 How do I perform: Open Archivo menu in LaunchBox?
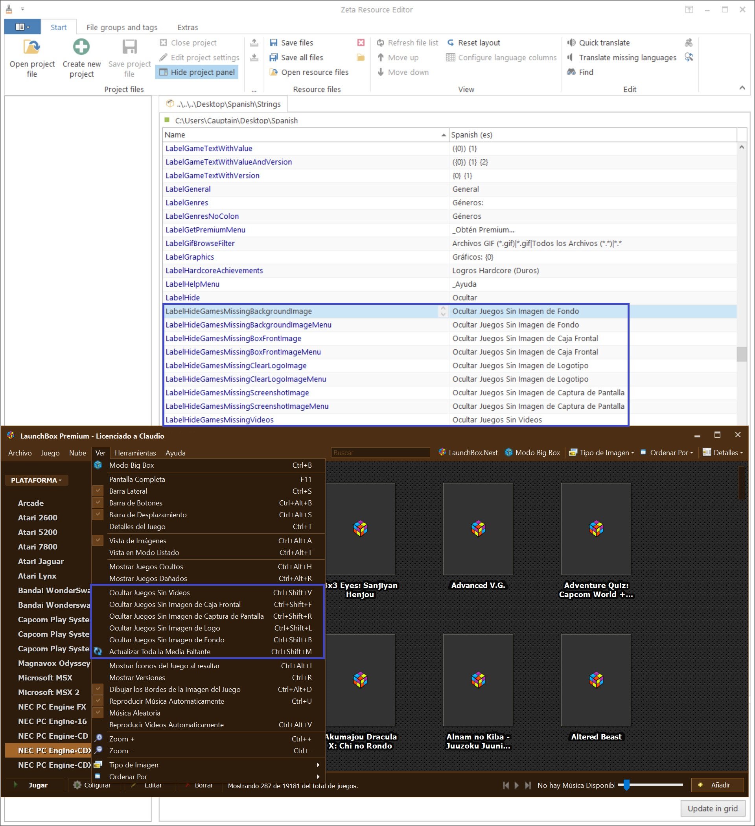click(x=20, y=453)
